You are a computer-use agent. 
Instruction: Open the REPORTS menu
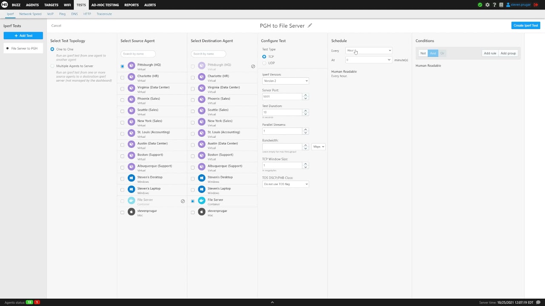pyautogui.click(x=131, y=5)
